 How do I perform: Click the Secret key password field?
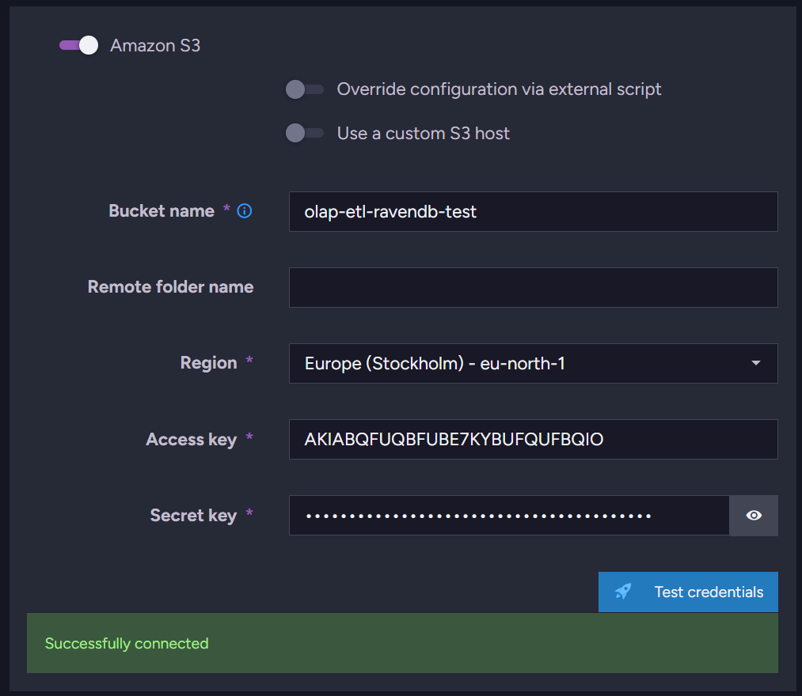coord(509,515)
